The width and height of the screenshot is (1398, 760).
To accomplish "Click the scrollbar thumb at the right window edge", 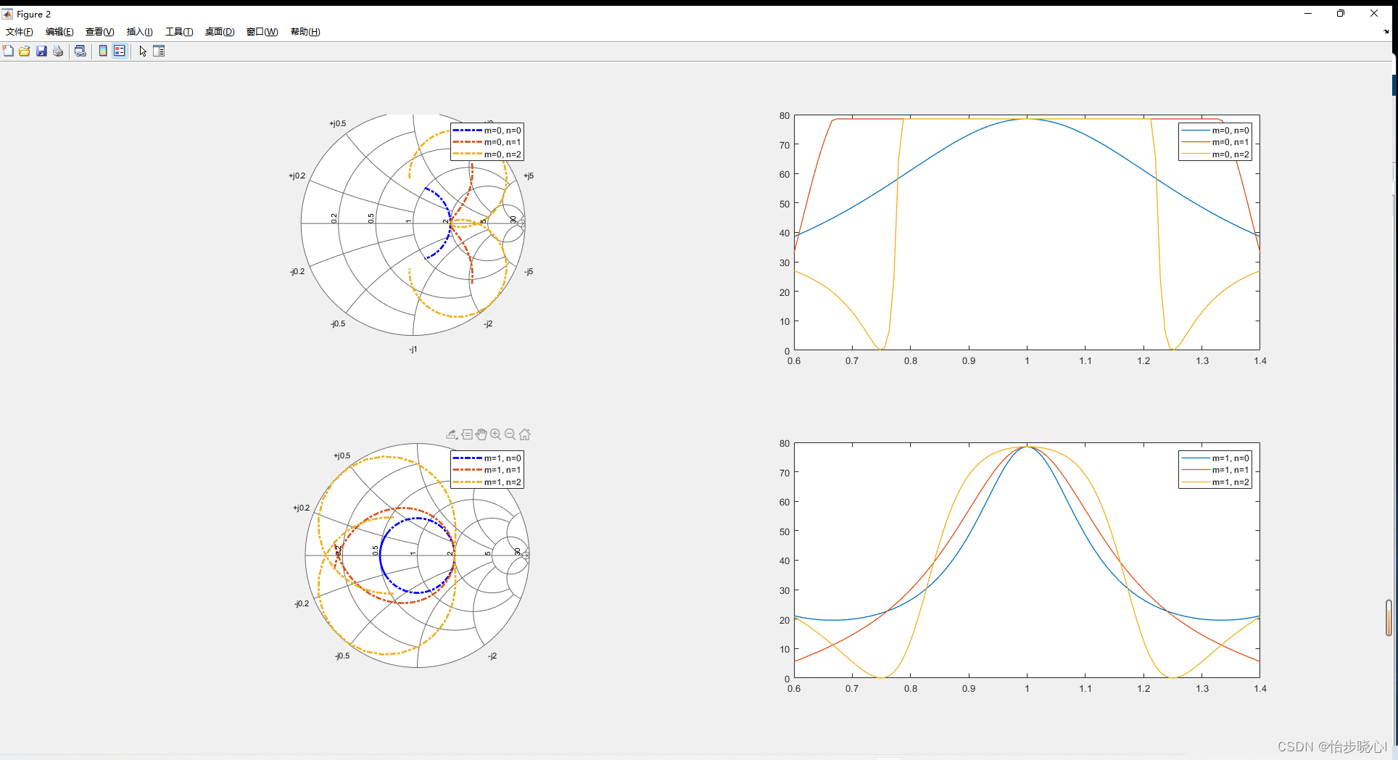I will point(1389,618).
